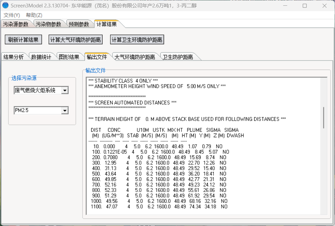This screenshot has width=335, height=226.
Task: Click the 刷新计算结果 button
Action: tap(23, 39)
